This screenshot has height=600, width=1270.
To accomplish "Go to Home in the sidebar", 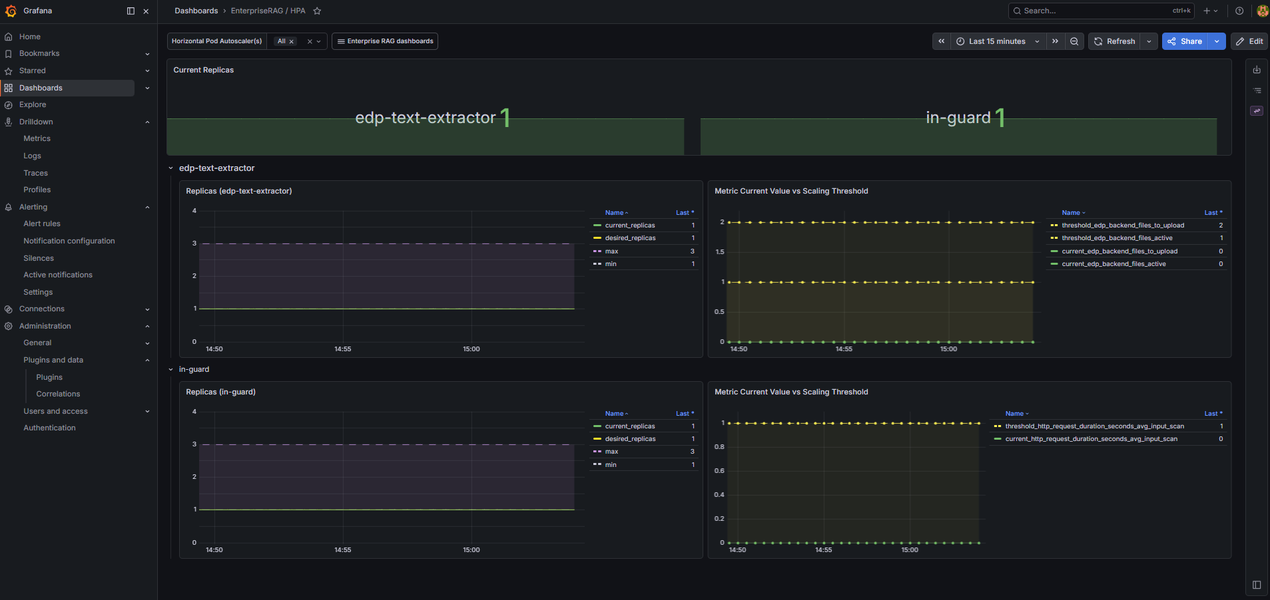I will [30, 37].
